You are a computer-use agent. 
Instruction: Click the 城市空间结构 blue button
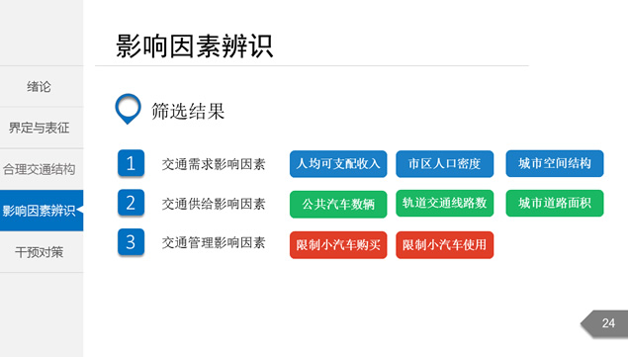pyautogui.click(x=555, y=163)
